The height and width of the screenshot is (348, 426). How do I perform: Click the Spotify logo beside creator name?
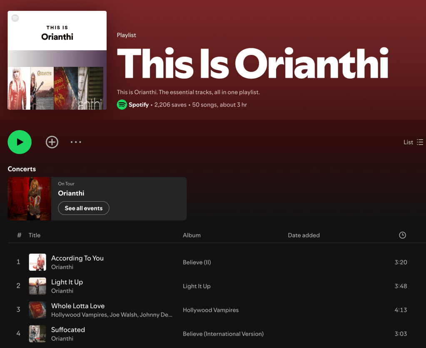click(122, 105)
